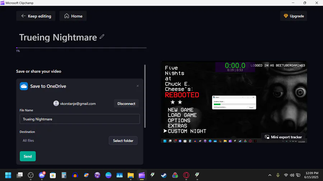Screen dimensions: 323x181
Task: Click the vkorstanje@gmail.com account text
Action: [78, 104]
